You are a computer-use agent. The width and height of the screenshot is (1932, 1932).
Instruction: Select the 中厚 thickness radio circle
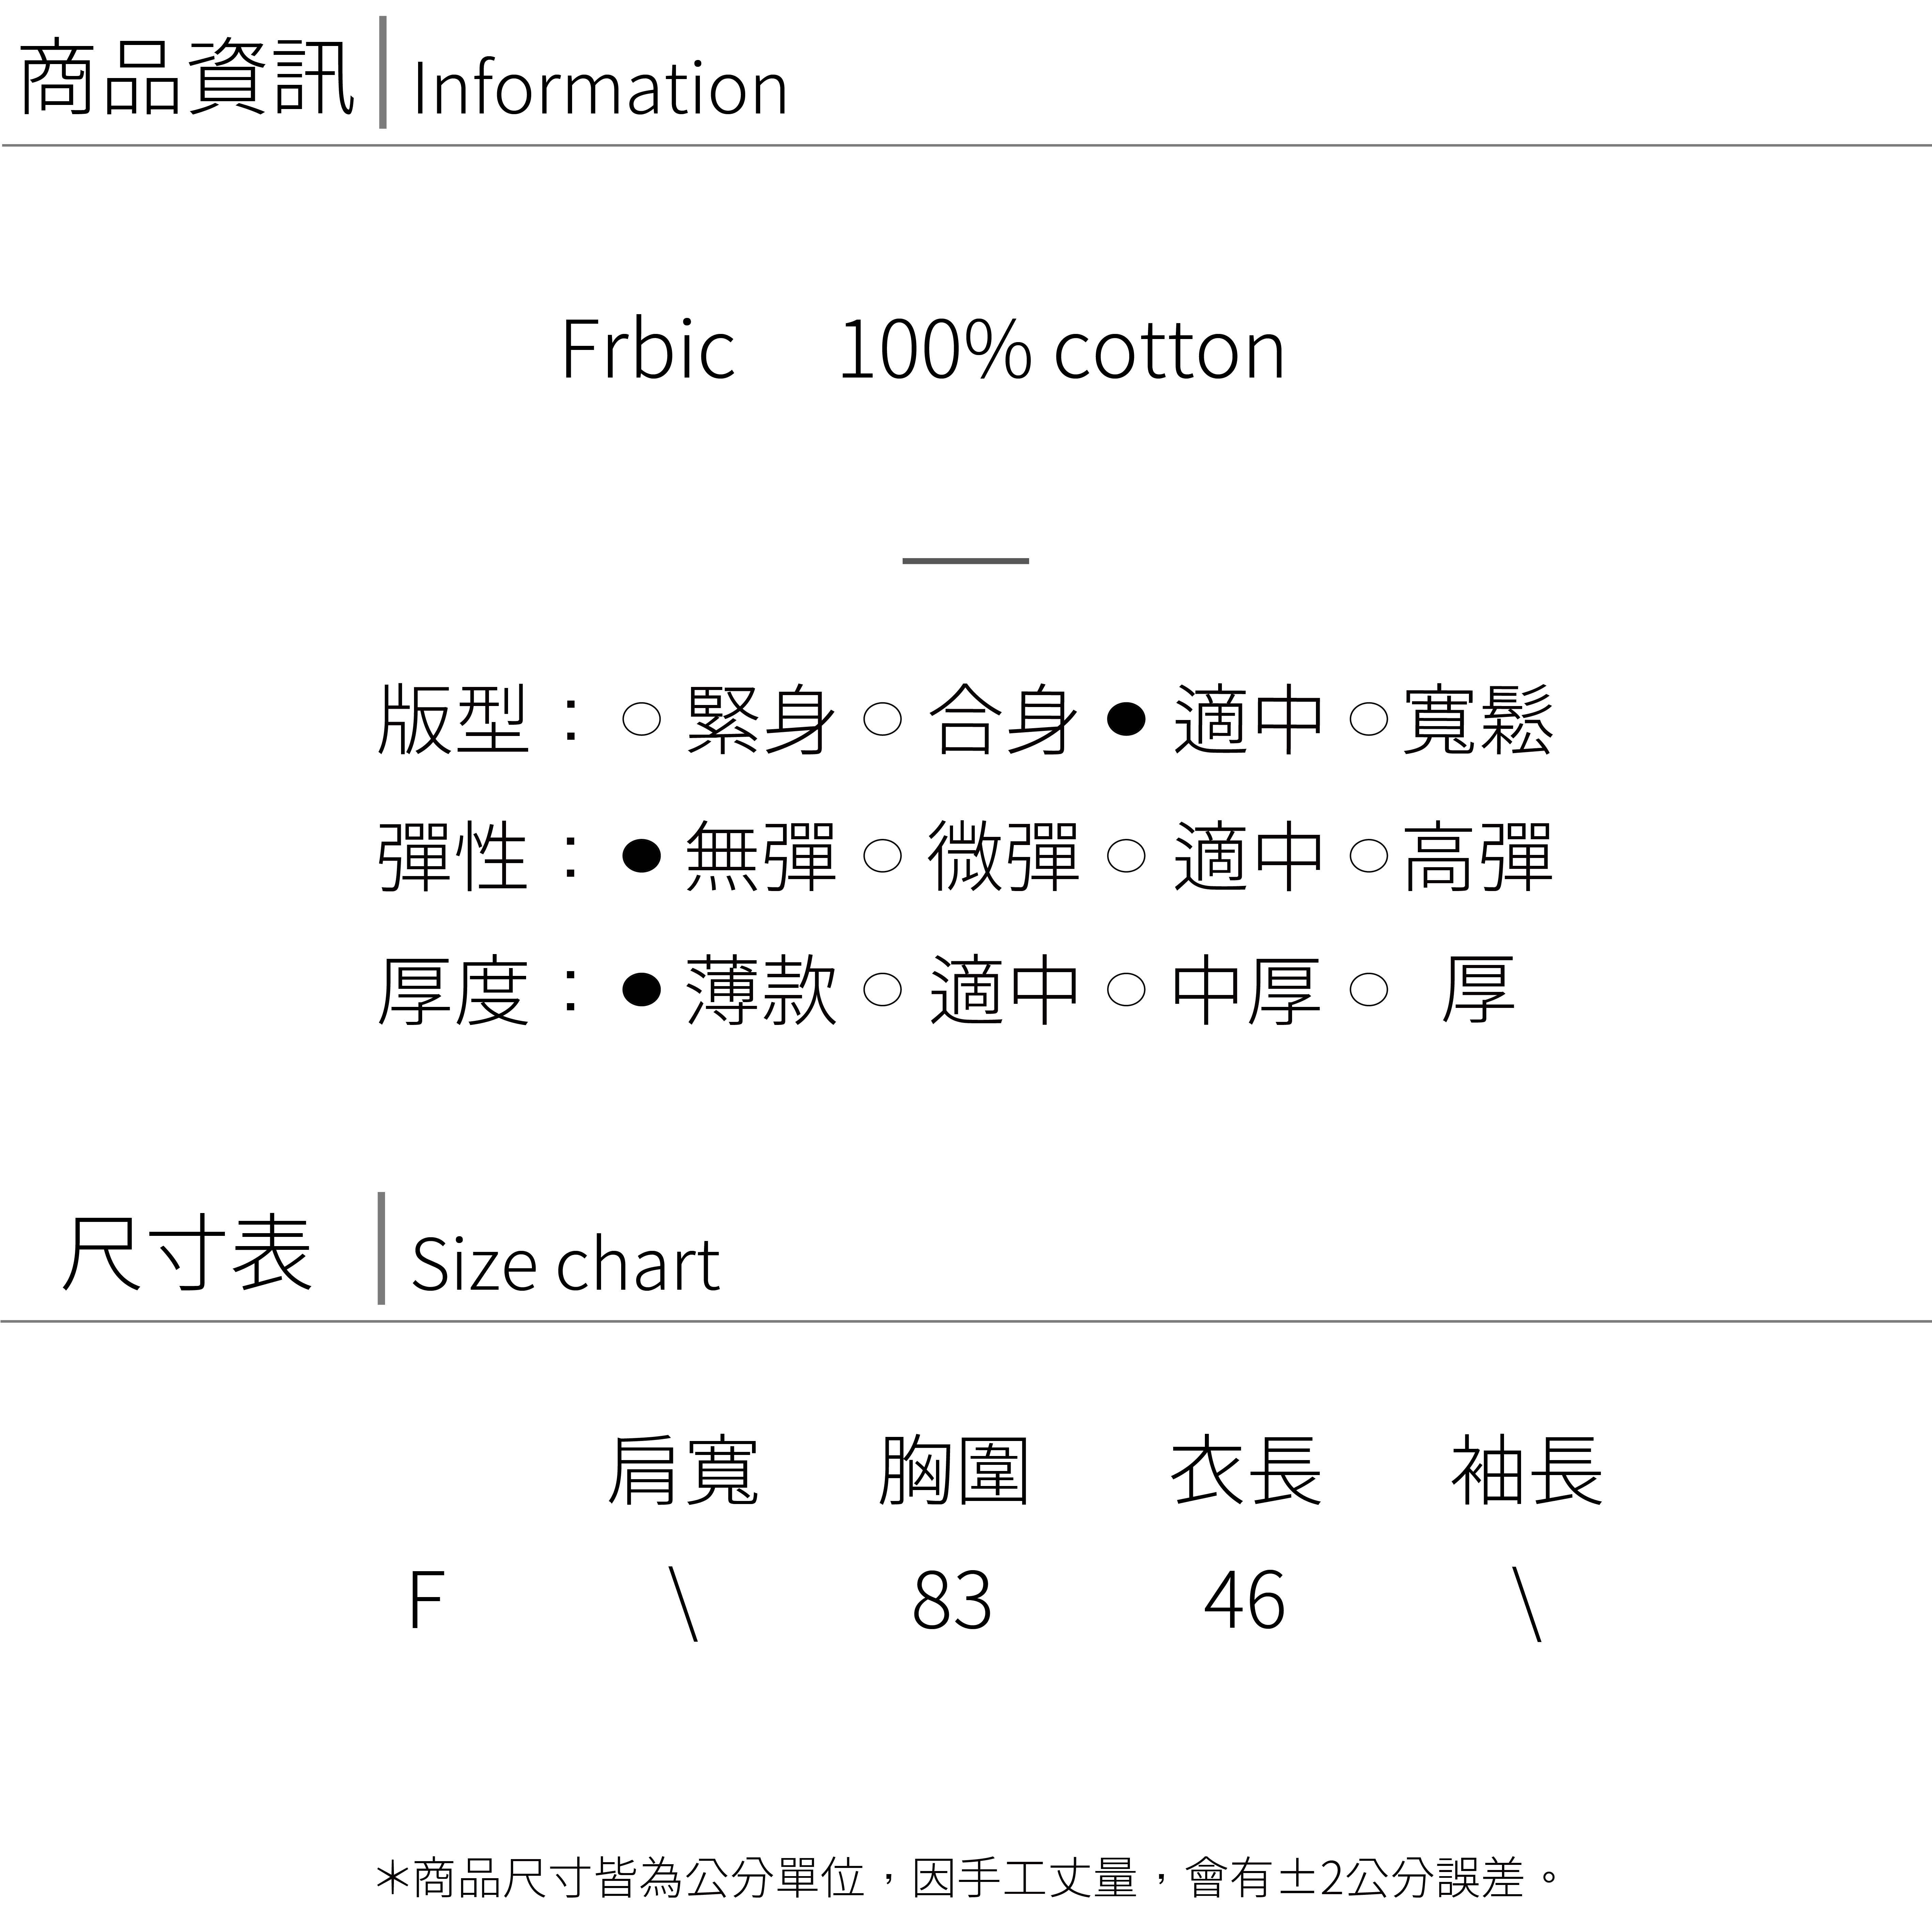point(1126,990)
